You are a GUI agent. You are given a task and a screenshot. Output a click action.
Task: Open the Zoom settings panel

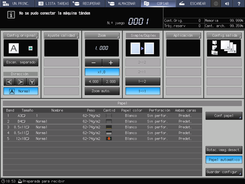pyautogui.click(x=102, y=36)
